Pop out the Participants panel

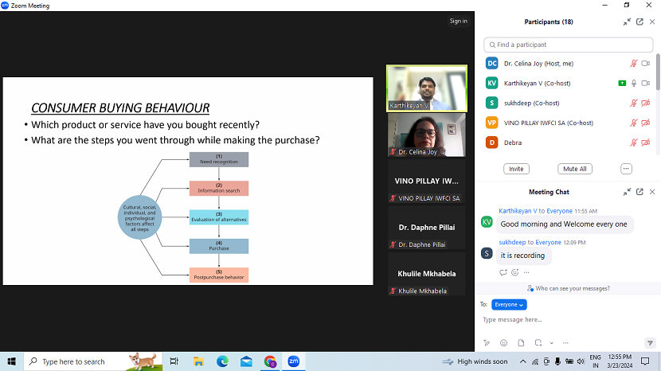[639, 21]
